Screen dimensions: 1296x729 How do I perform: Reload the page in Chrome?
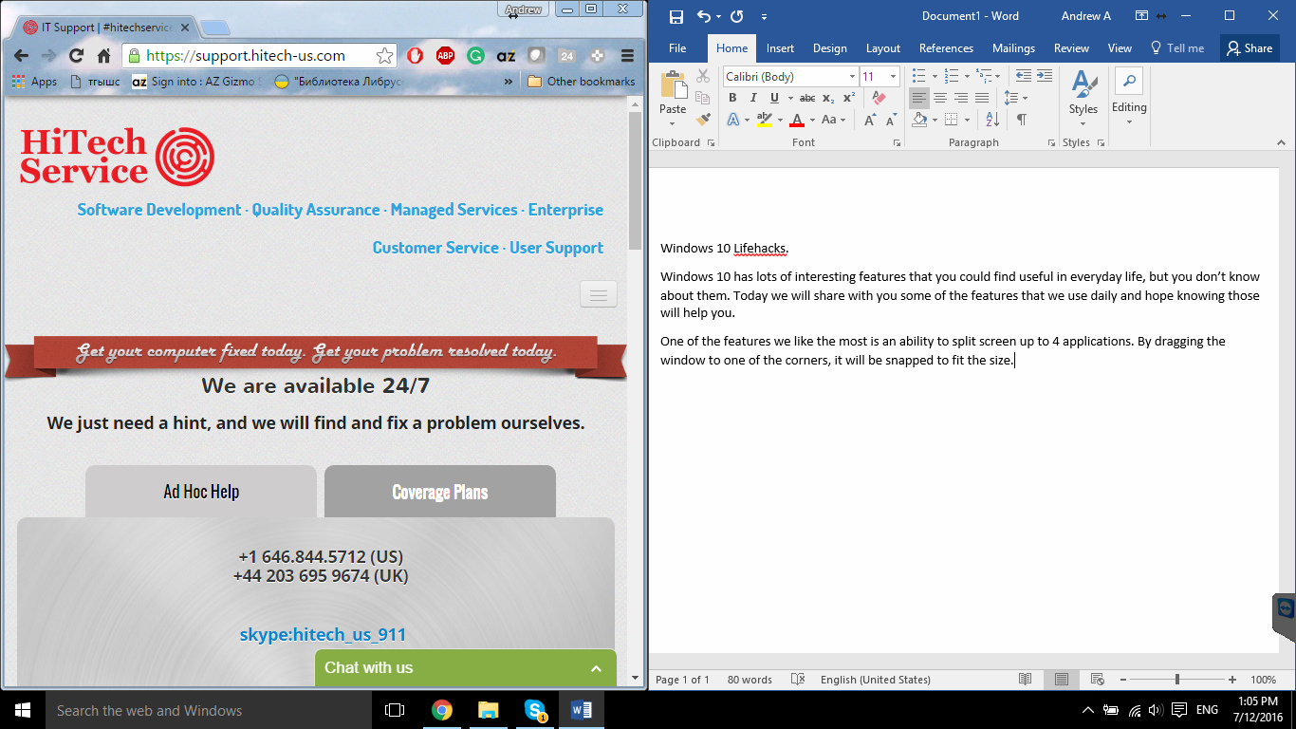(77, 56)
